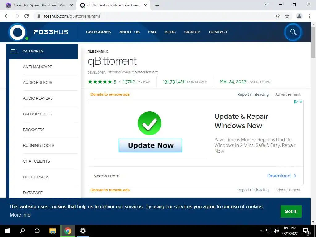This screenshot has height=237, width=316.
Task: Click the padlock site info icon
Action: pyautogui.click(x=39, y=16)
